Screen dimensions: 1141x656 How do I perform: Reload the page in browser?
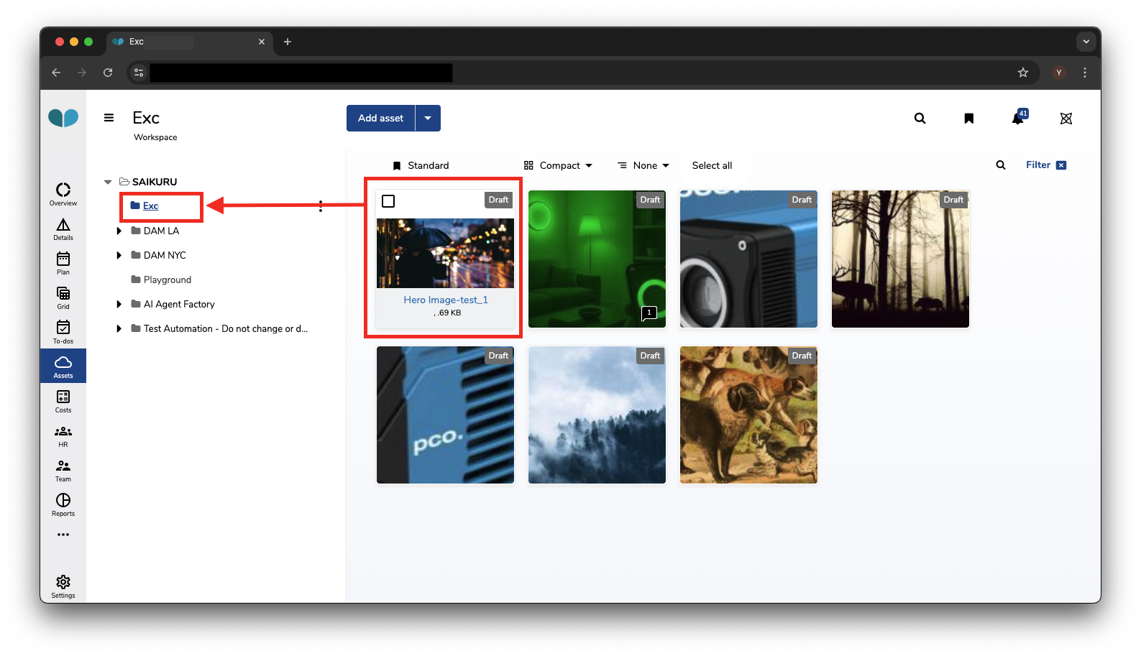[x=108, y=73]
